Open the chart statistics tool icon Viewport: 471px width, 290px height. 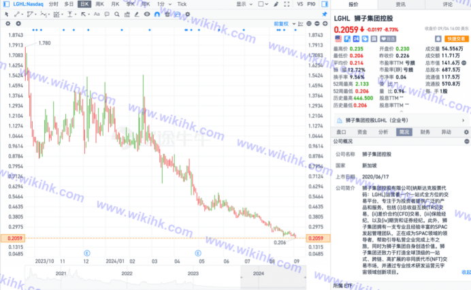[x=127, y=14]
